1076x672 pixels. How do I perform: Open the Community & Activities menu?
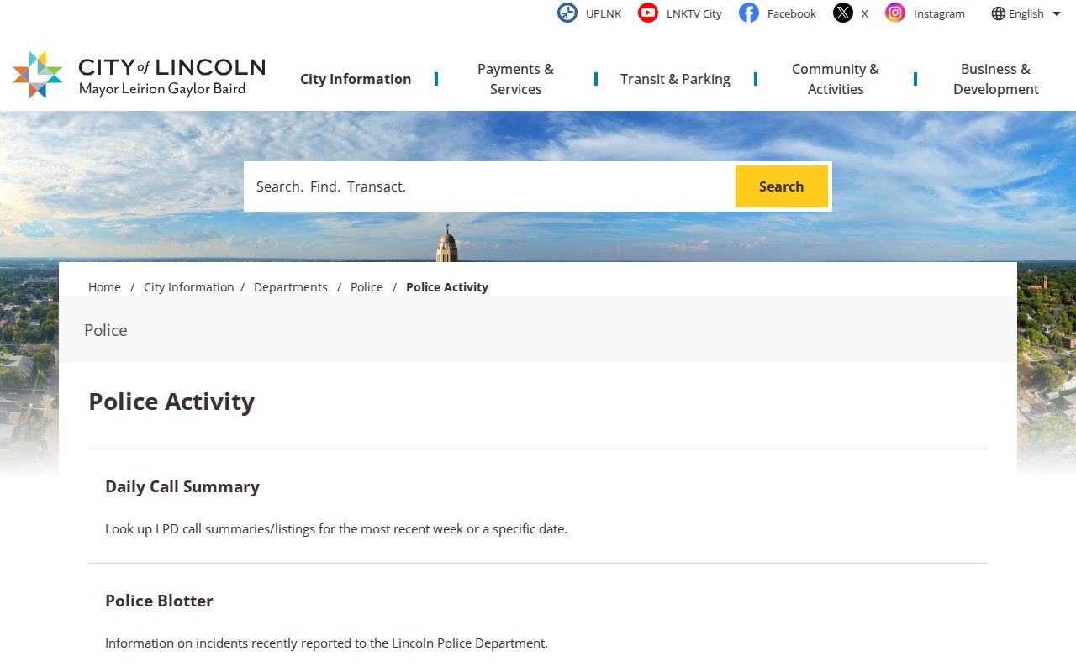pos(836,79)
